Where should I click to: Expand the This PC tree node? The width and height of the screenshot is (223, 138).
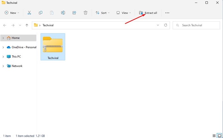coord(3,57)
